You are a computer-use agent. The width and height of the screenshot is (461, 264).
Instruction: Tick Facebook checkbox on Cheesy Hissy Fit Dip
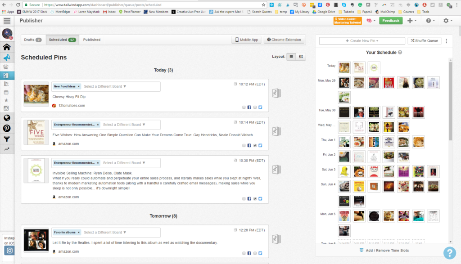tap(244, 107)
